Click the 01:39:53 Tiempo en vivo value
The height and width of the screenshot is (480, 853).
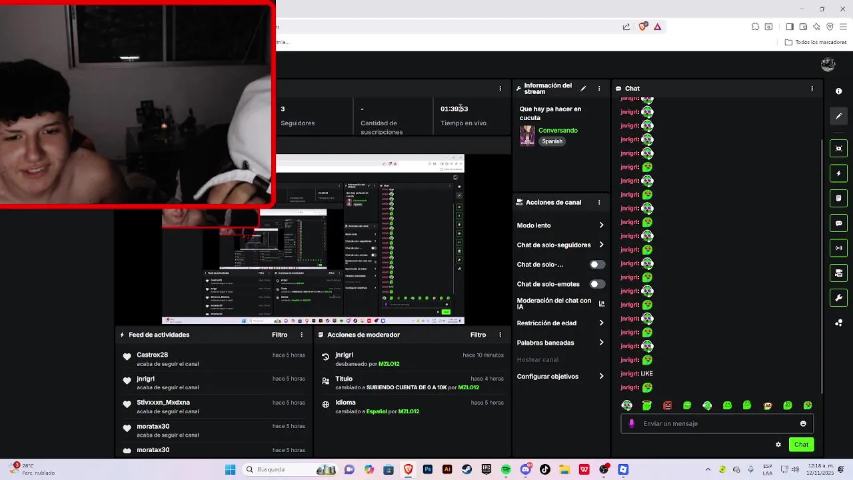(454, 109)
